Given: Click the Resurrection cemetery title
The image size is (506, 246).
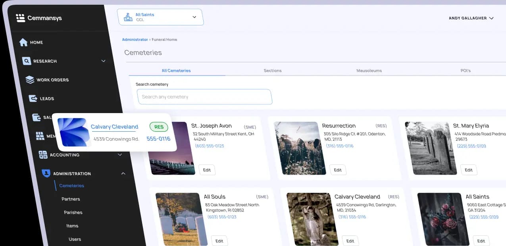Looking at the screenshot, I should [x=339, y=126].
